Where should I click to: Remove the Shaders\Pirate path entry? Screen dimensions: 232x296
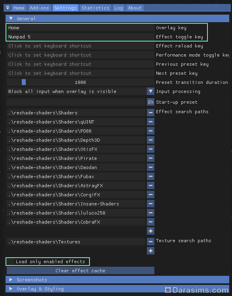pyautogui.click(x=150, y=158)
